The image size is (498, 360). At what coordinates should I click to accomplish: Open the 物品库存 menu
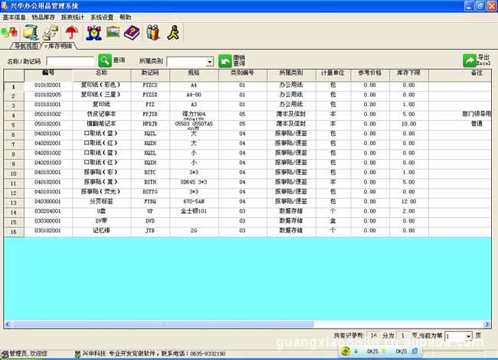(44, 17)
